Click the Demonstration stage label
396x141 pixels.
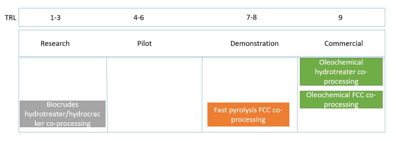tap(254, 43)
